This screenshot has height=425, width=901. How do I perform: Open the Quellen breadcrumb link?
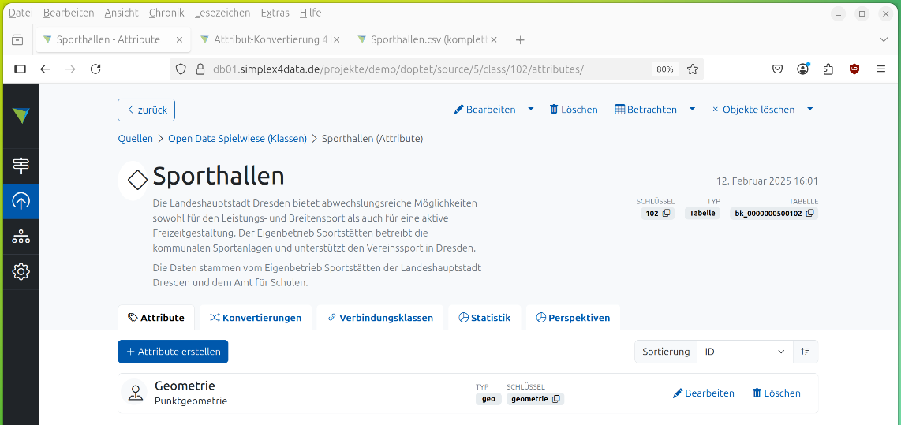coord(136,139)
